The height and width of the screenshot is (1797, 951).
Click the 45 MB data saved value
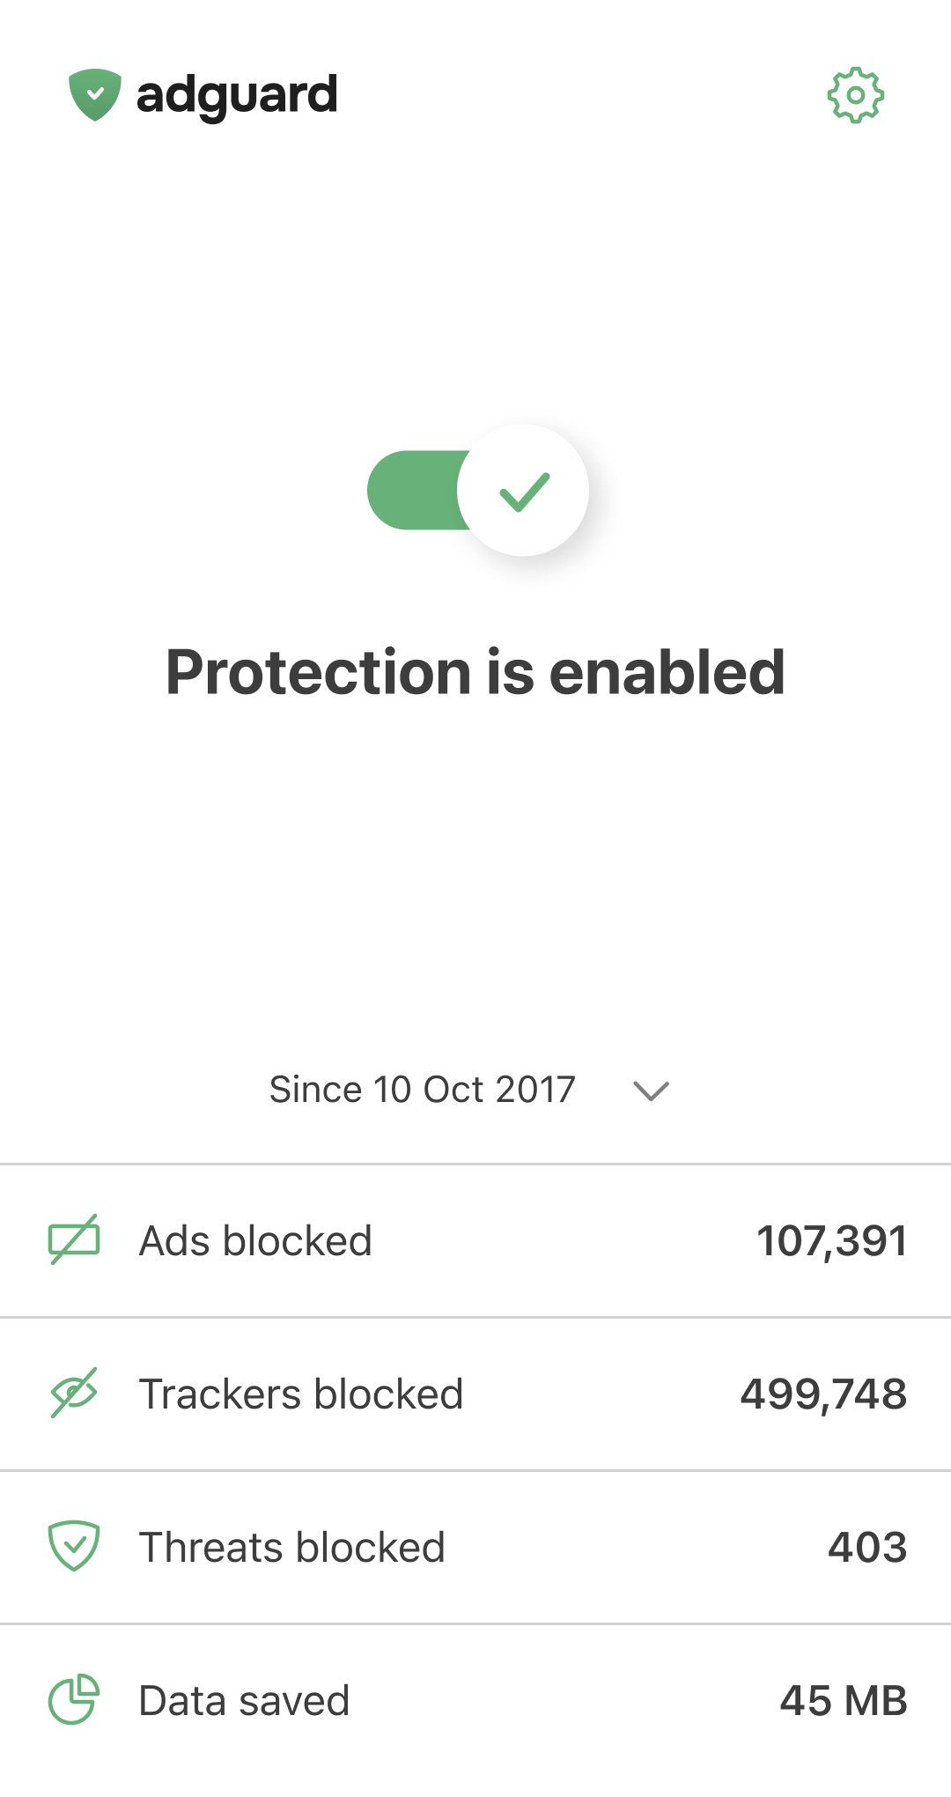(843, 1700)
